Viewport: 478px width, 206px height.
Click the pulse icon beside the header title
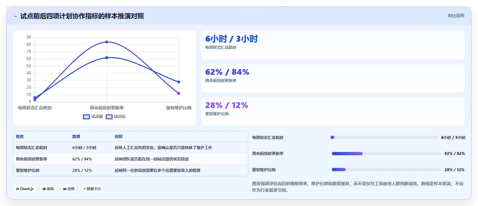tap(15, 16)
